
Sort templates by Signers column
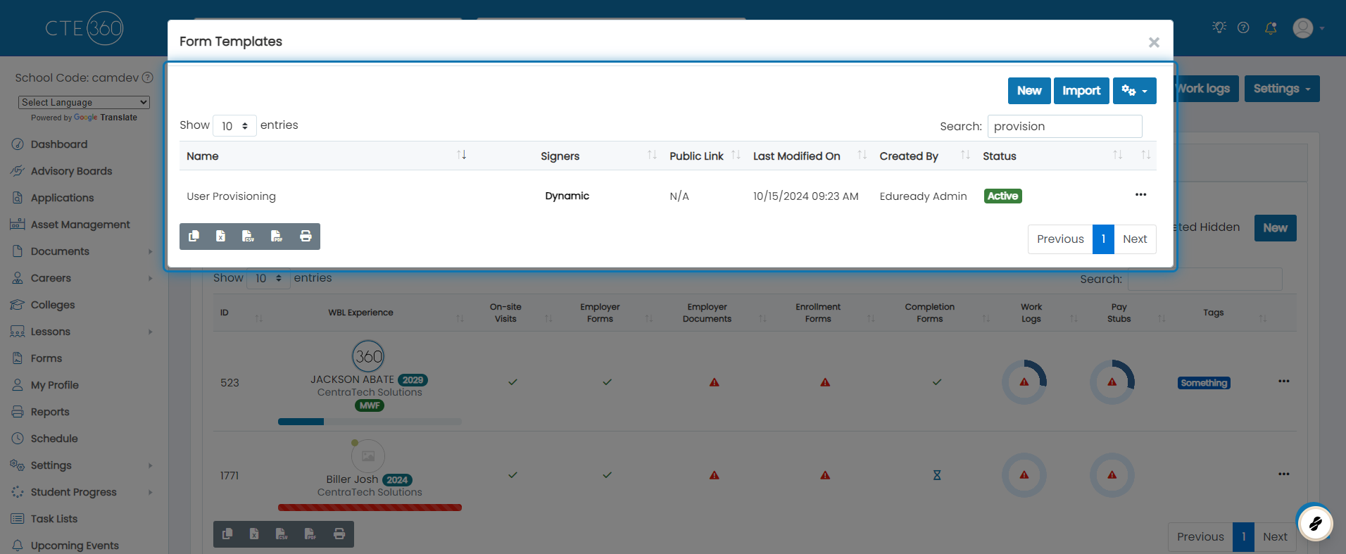point(598,156)
